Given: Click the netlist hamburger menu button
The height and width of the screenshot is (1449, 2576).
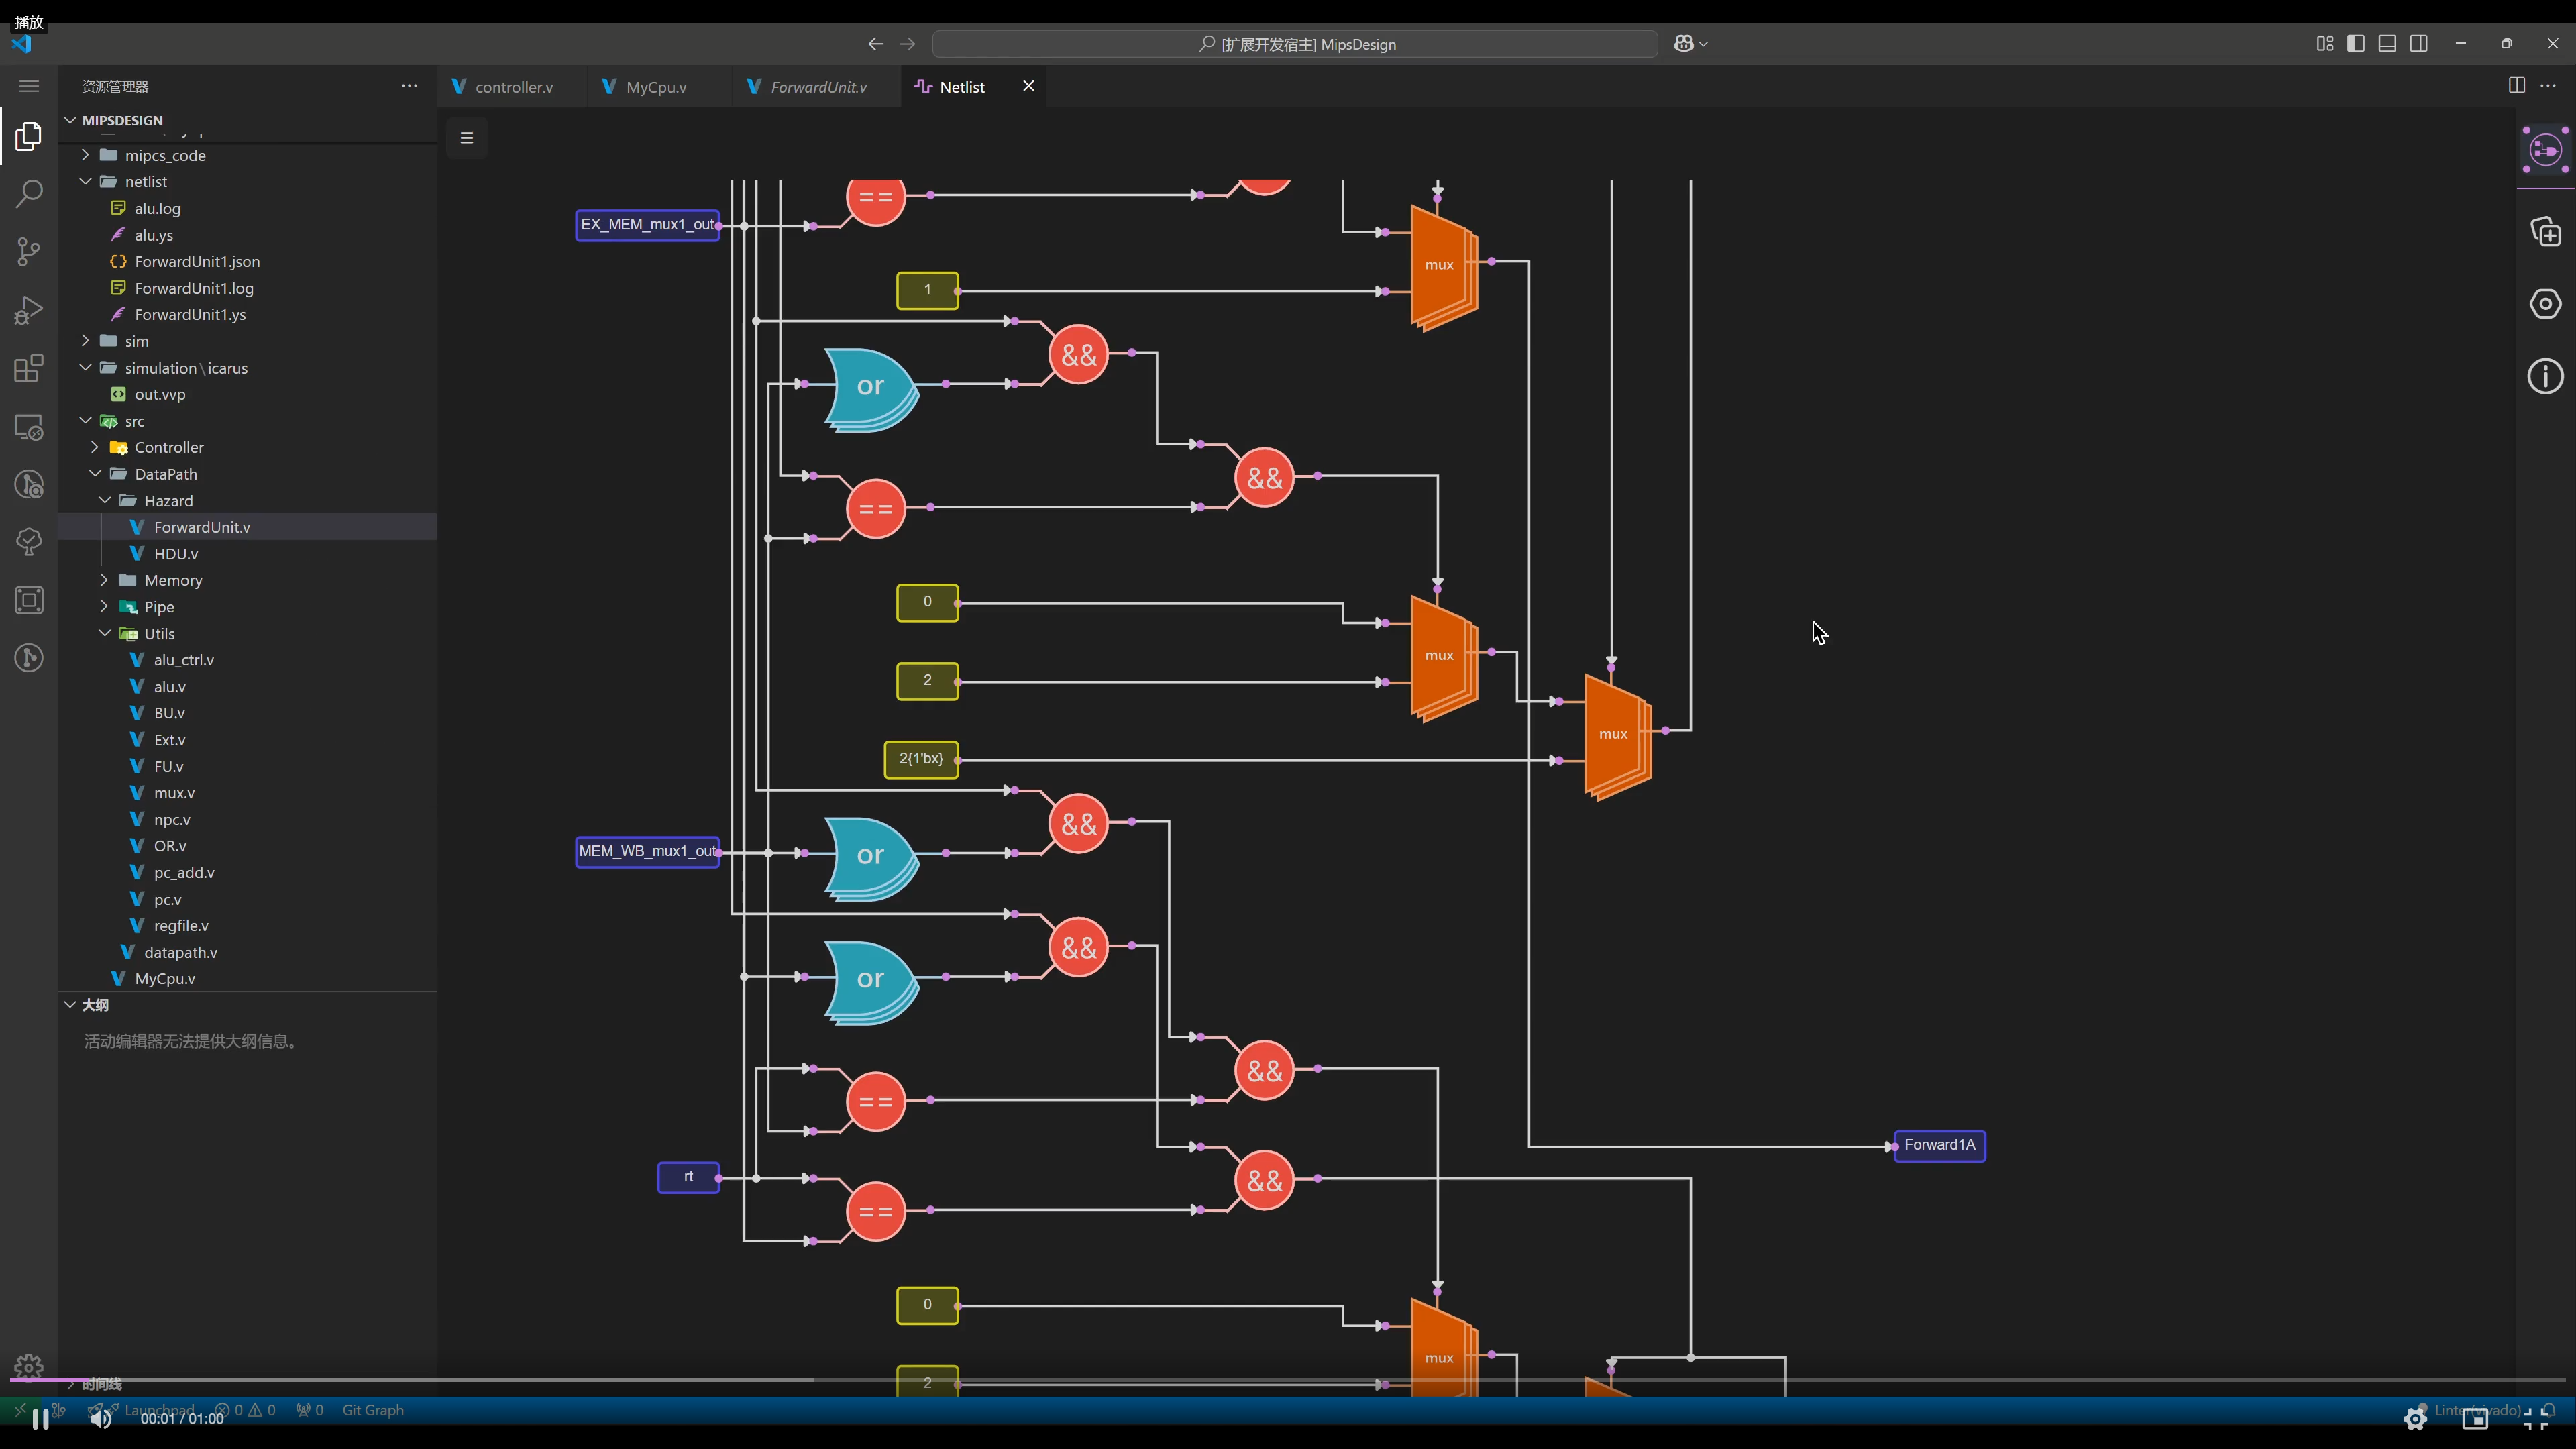Looking at the screenshot, I should (x=467, y=138).
